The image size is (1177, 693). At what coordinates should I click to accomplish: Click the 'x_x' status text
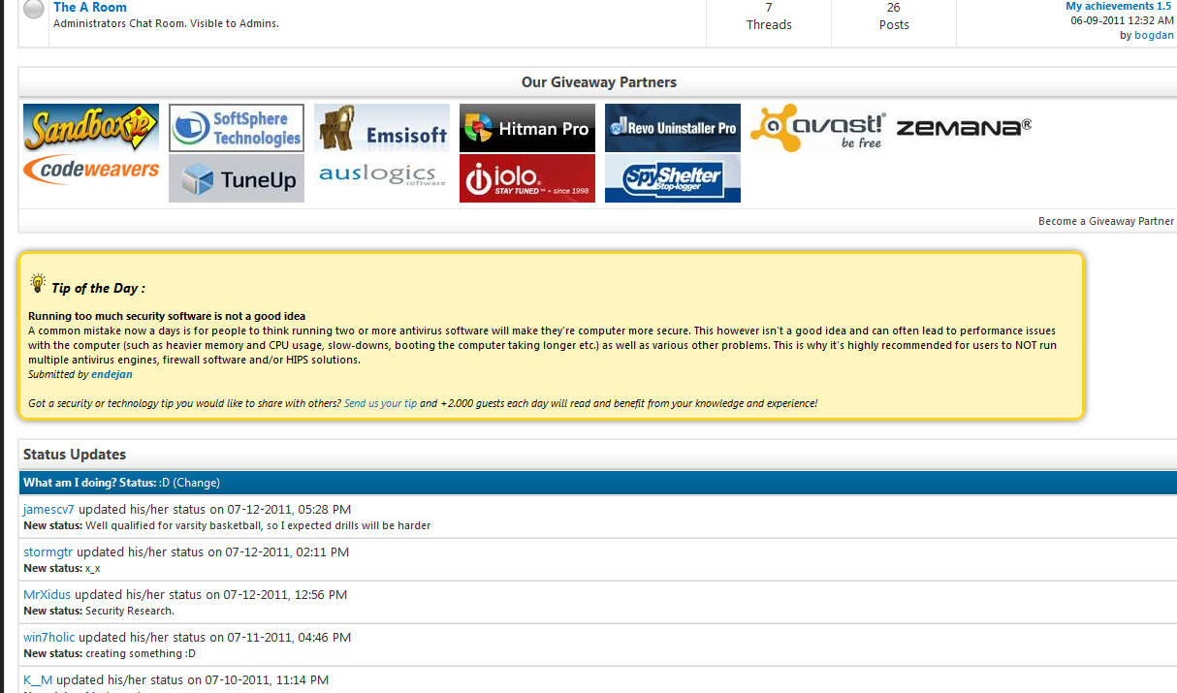[x=92, y=568]
